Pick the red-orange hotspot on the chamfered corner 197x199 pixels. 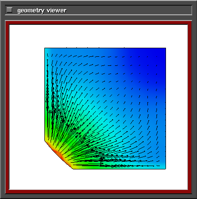[x=58, y=154]
